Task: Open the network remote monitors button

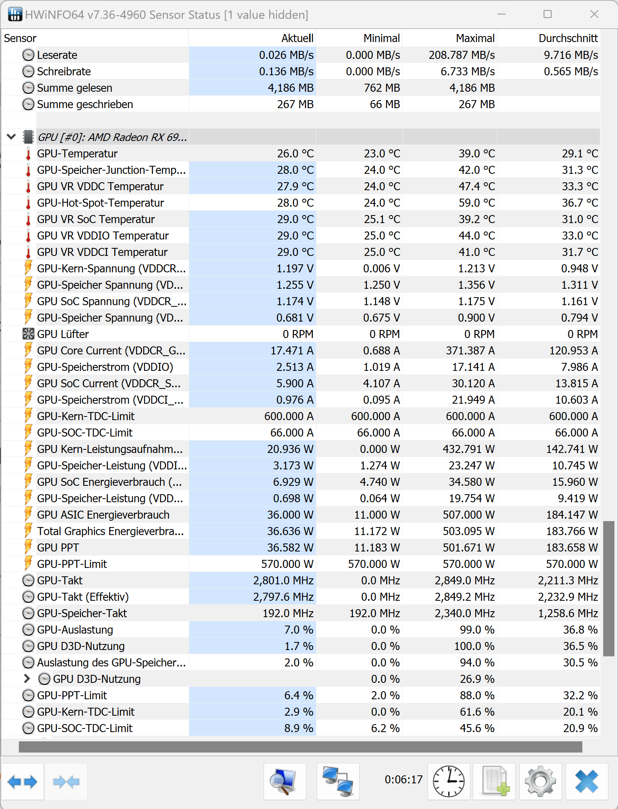Action: pyautogui.click(x=338, y=781)
